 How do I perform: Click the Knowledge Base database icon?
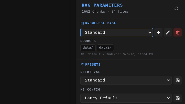click(x=82, y=23)
